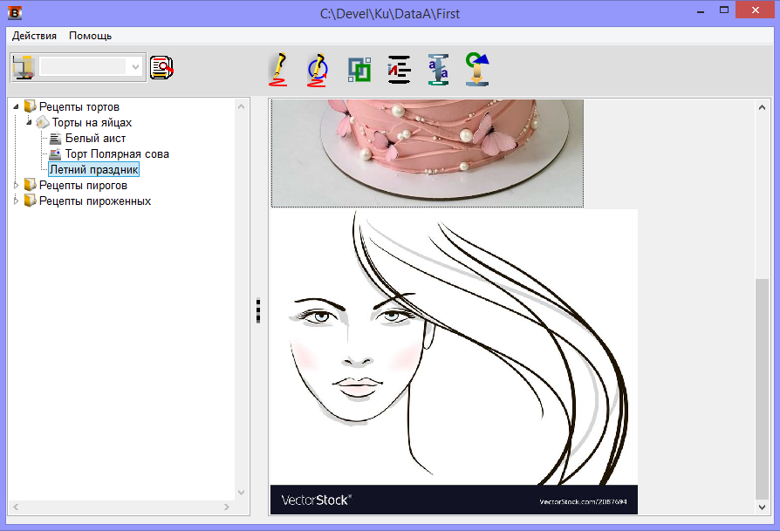Click the yellow pencil edit icon
This screenshot has width=780, height=531.
[x=278, y=69]
